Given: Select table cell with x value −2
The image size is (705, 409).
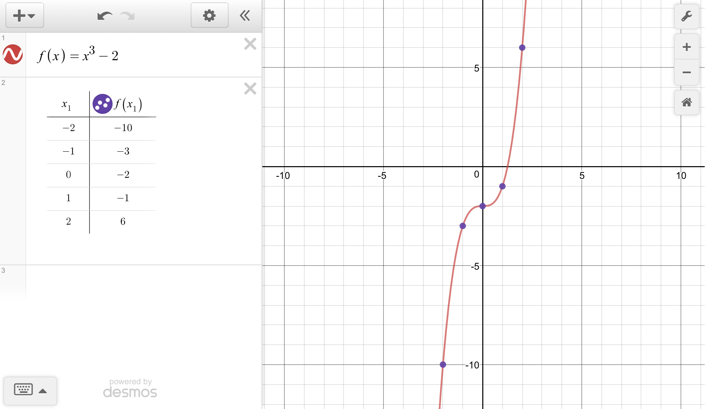Looking at the screenshot, I should tap(68, 128).
